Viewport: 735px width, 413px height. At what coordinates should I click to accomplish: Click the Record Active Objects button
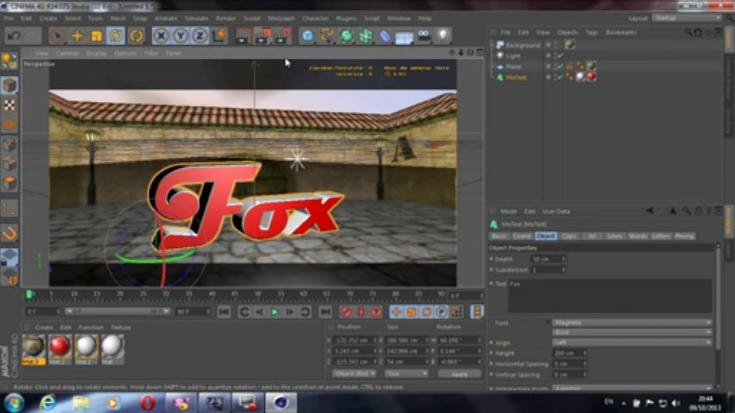(x=346, y=312)
